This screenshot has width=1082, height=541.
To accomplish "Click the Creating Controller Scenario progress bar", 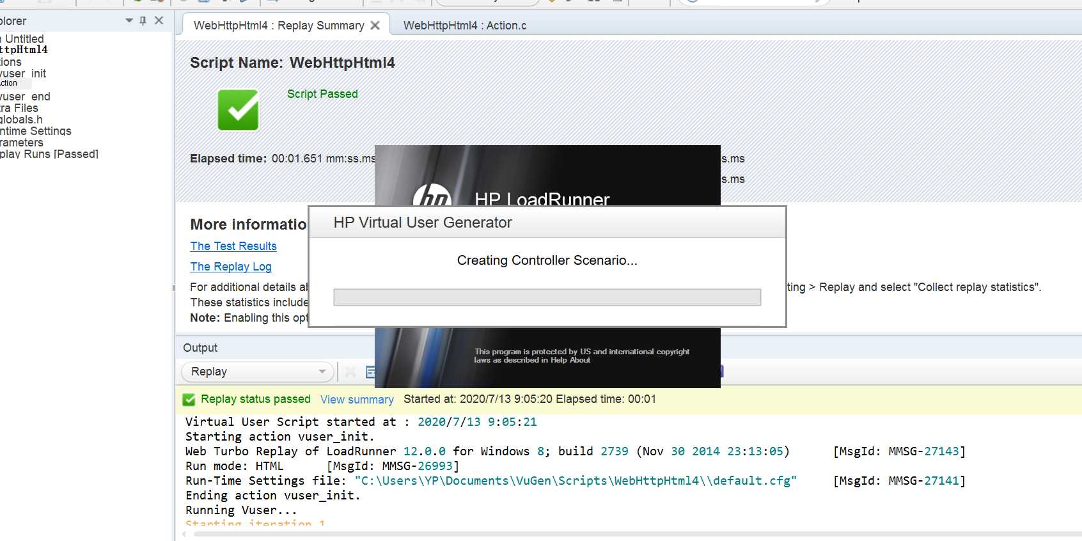I will pyautogui.click(x=547, y=297).
